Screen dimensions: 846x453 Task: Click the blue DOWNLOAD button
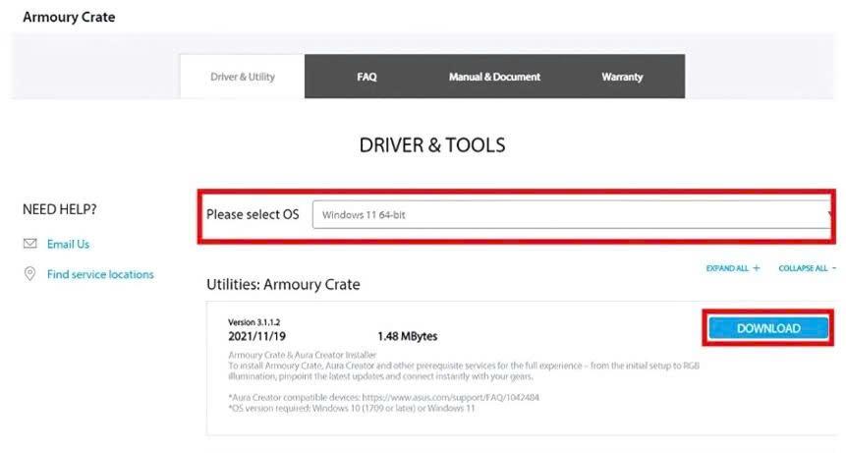[768, 328]
